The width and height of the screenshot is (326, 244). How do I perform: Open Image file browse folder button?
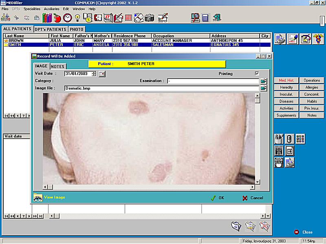[263, 88]
